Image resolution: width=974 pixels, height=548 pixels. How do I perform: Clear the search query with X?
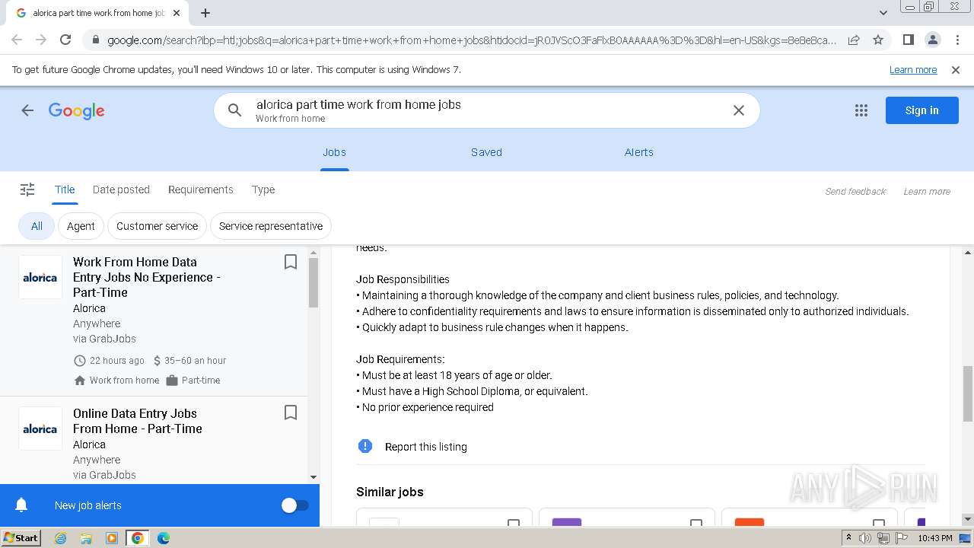738,110
